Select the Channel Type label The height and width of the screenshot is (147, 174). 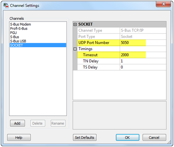tap(90, 31)
